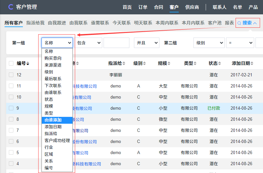Select the checkbox for customer row 9

(x=11, y=108)
